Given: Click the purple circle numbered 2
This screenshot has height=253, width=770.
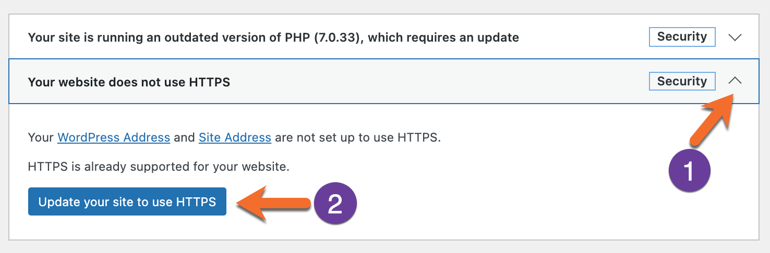Looking at the screenshot, I should click(x=334, y=204).
